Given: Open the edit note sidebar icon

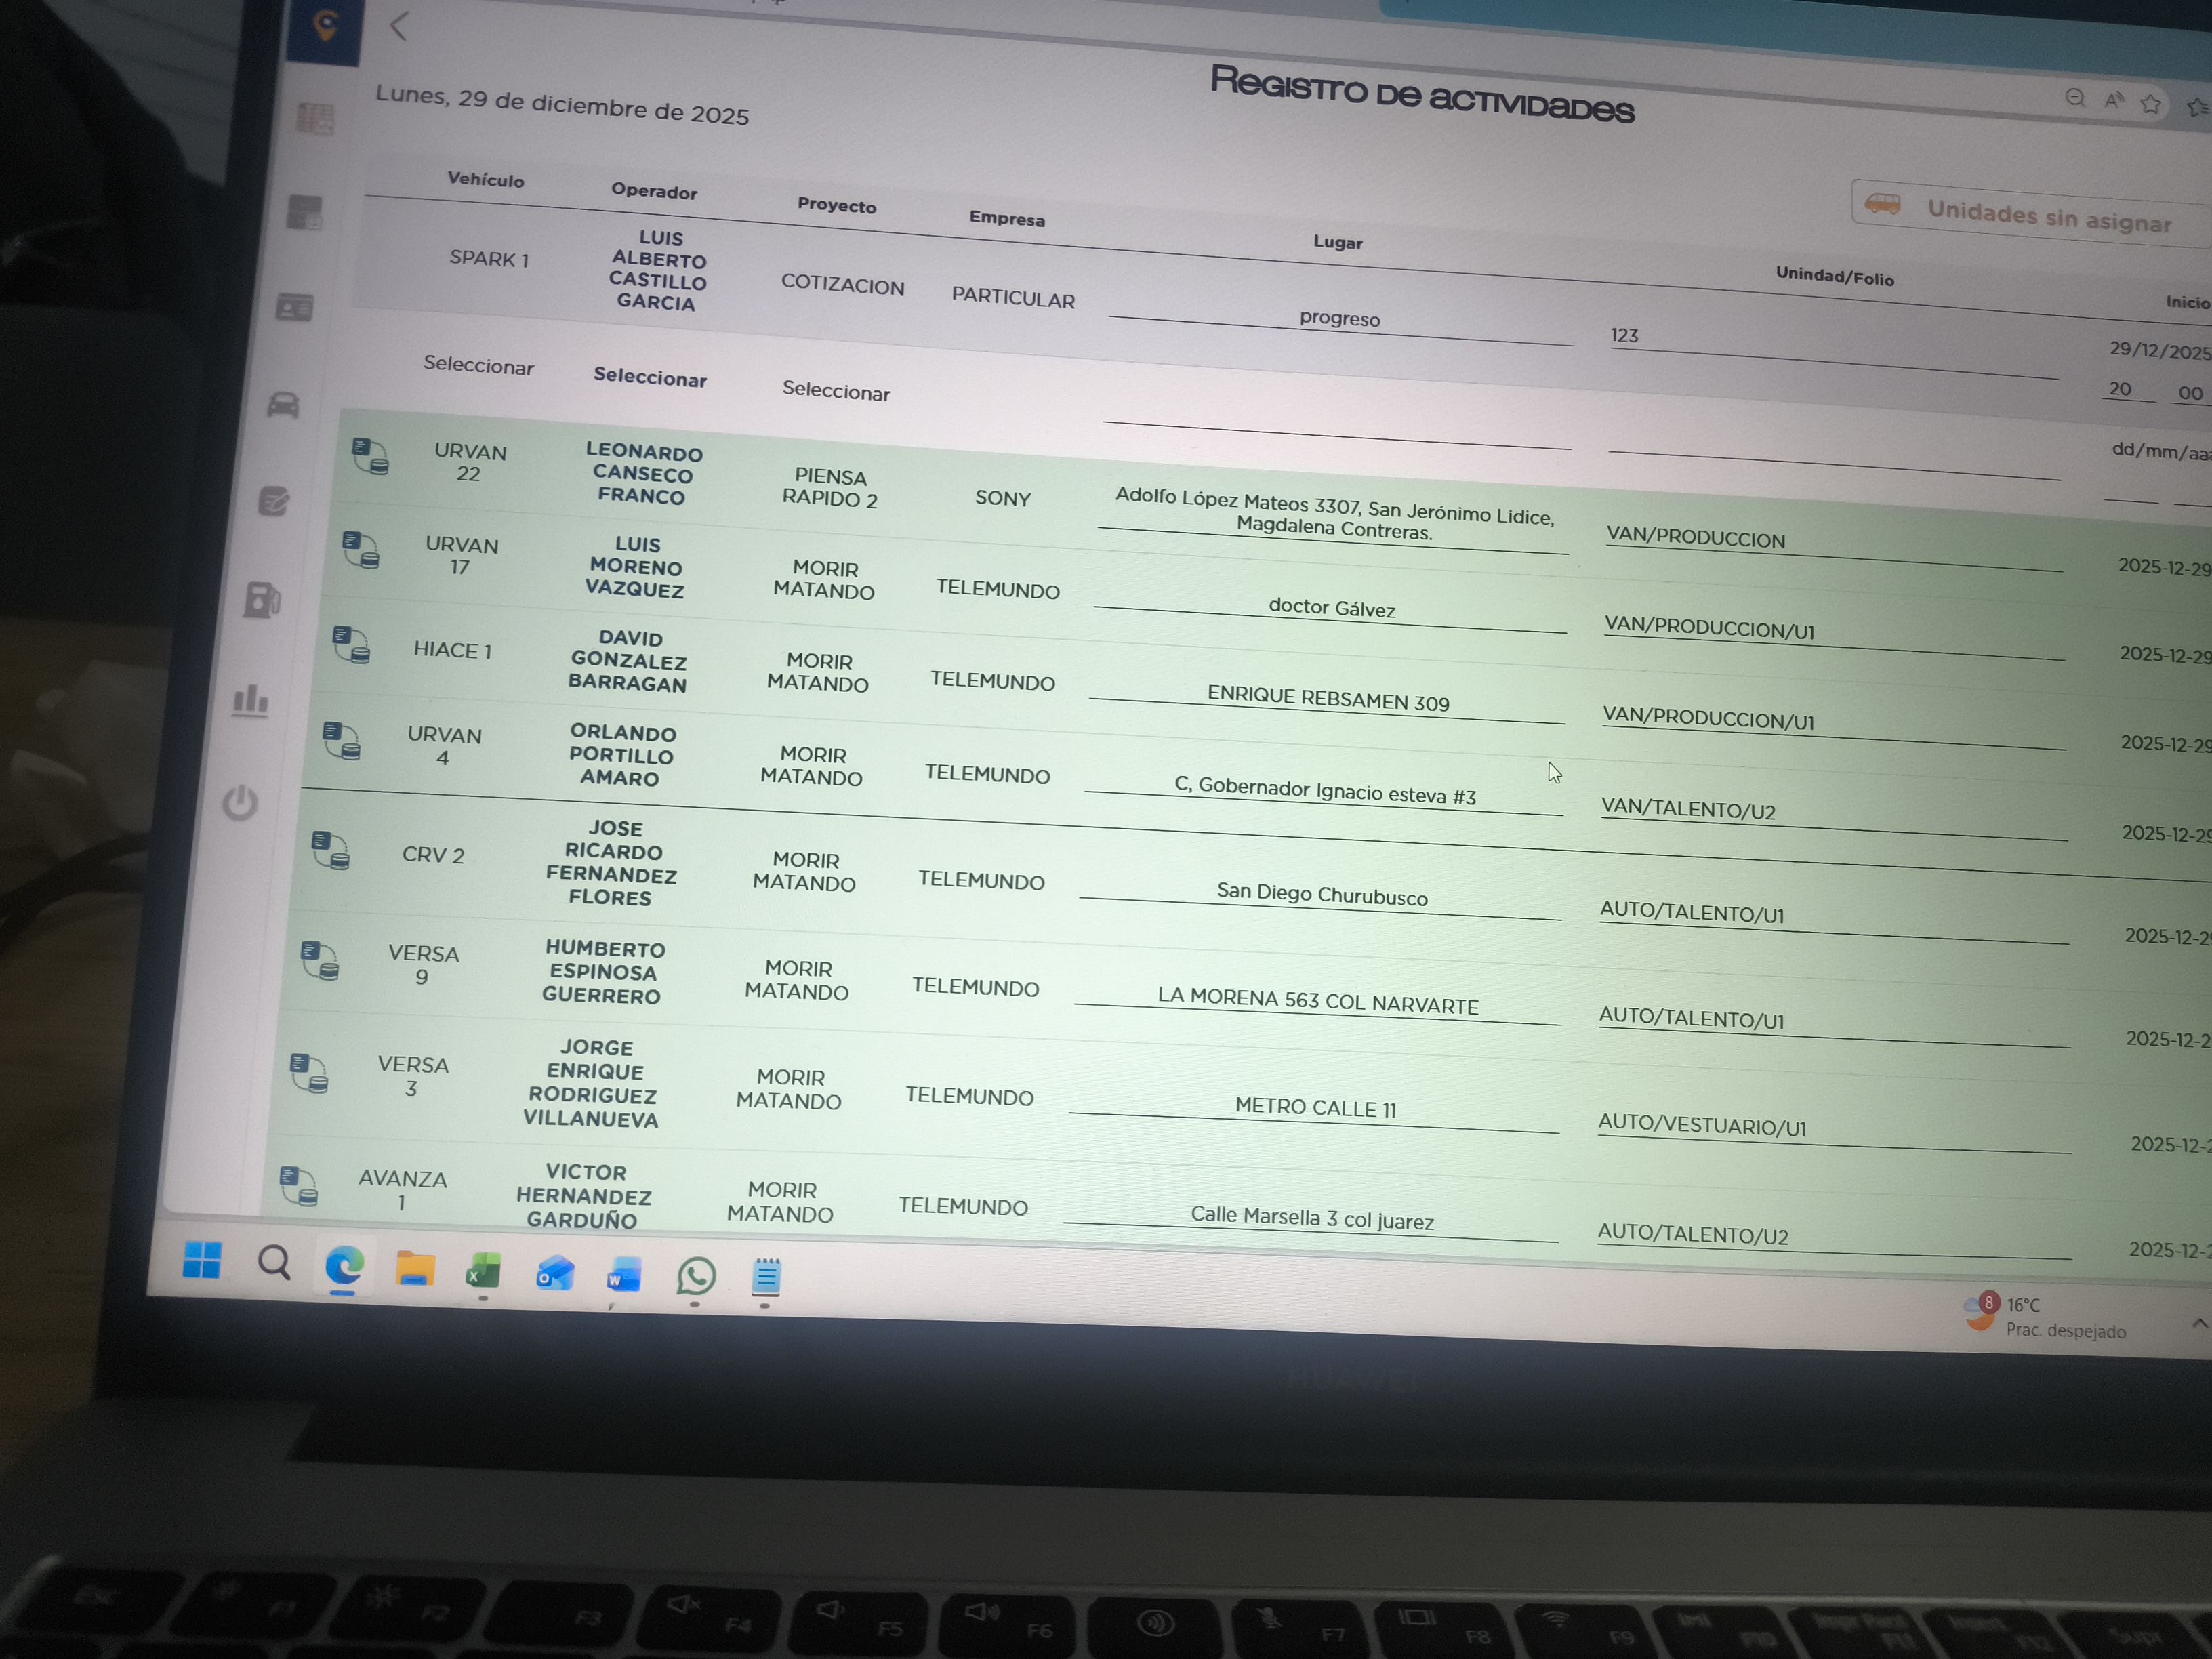Looking at the screenshot, I should pyautogui.click(x=273, y=500).
